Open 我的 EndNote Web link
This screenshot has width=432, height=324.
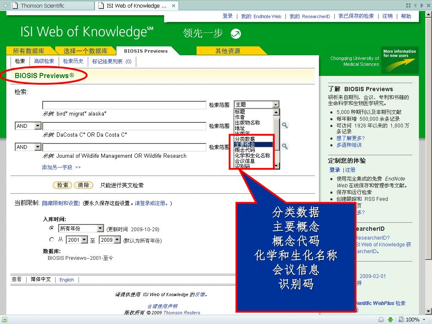click(261, 16)
